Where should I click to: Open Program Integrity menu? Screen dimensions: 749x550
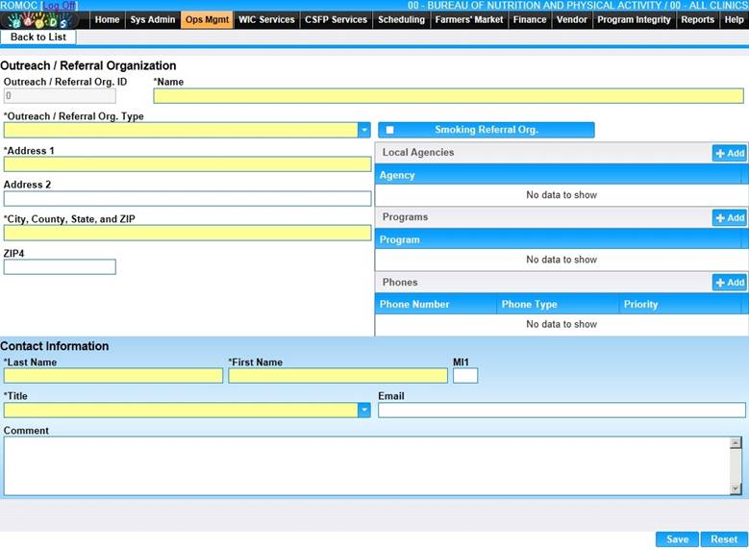click(634, 19)
